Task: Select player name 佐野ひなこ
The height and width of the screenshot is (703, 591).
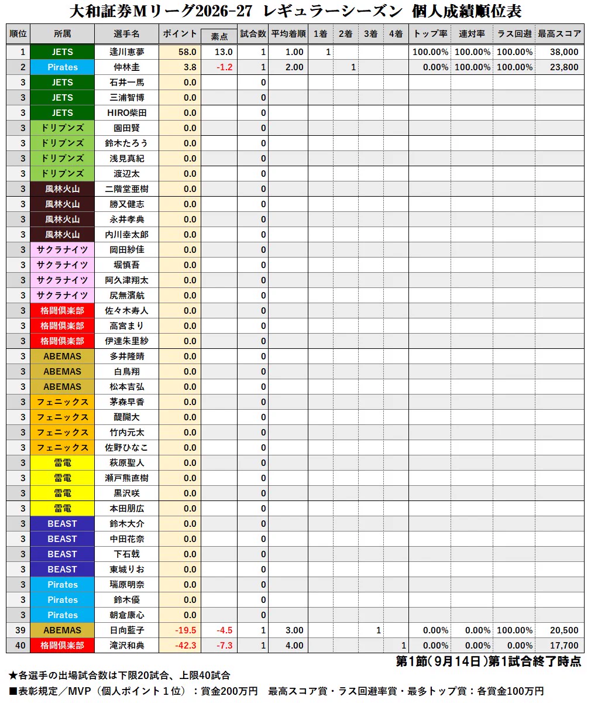Action: [126, 448]
